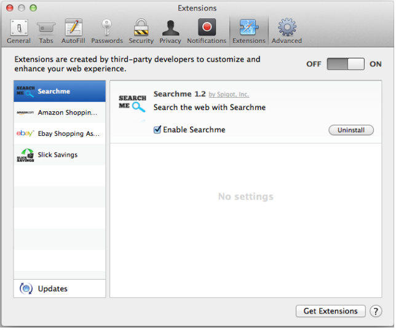This screenshot has width=396, height=330.
Task: Select Searchme in the extensions list
Action: 60,92
